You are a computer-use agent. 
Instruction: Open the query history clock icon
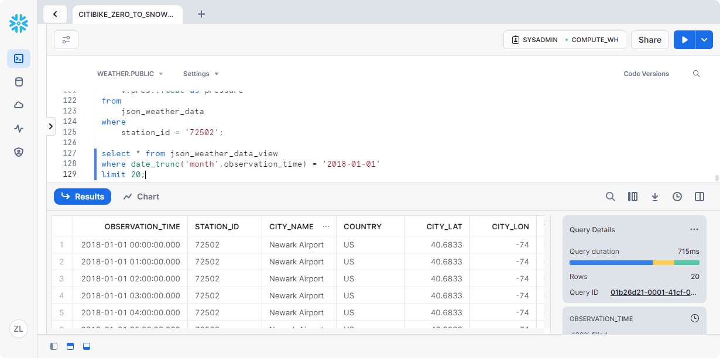coord(677,197)
